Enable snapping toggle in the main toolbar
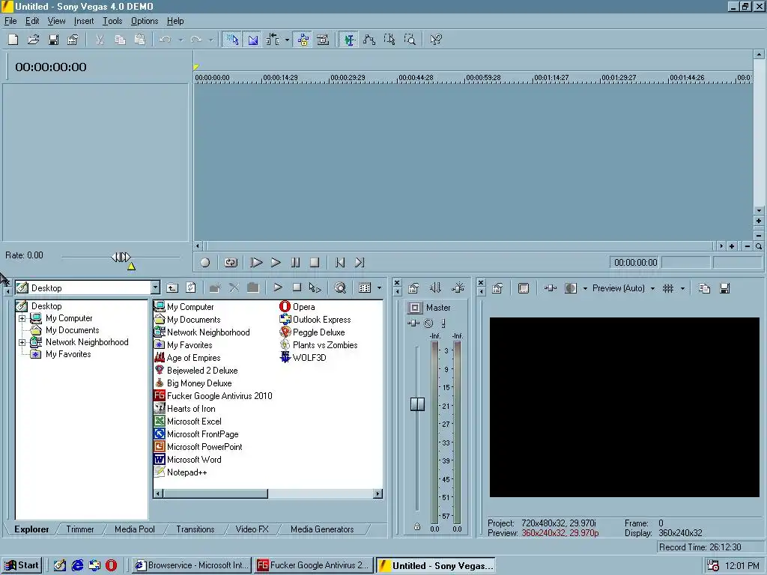This screenshot has width=767, height=575. (x=232, y=40)
